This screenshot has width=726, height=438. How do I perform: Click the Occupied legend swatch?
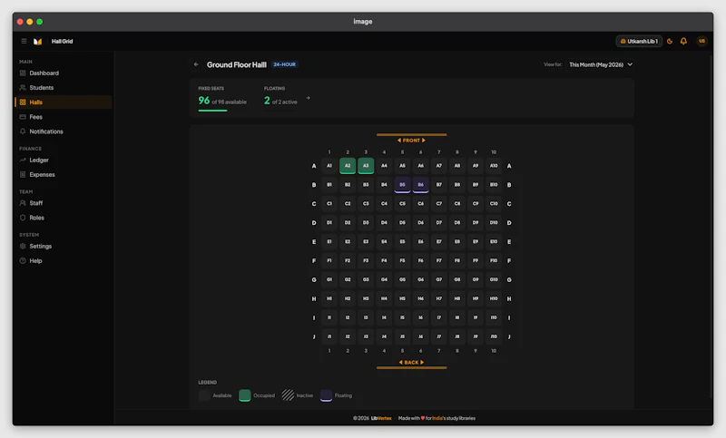244,395
